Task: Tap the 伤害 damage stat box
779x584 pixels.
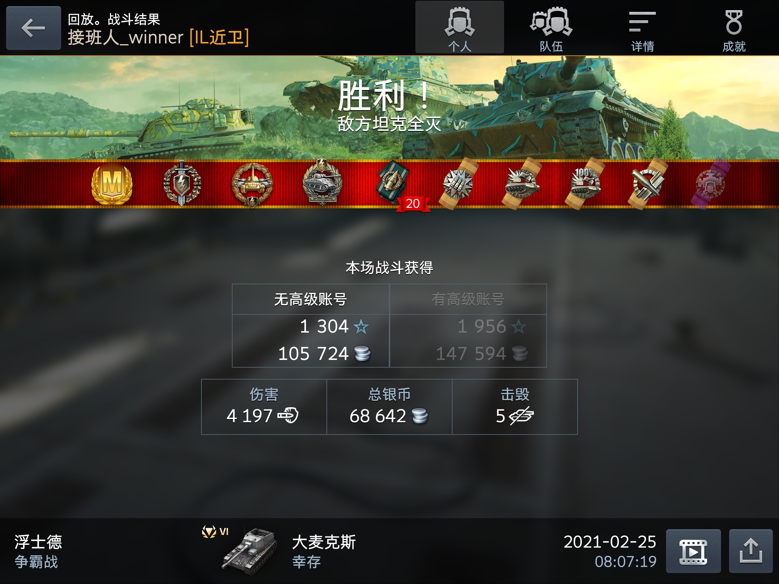Action: (x=264, y=406)
